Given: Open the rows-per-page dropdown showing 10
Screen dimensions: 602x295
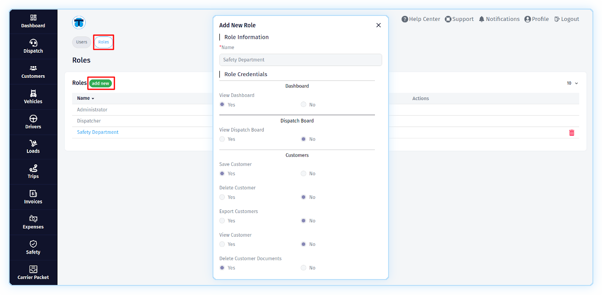Looking at the screenshot, I should pyautogui.click(x=572, y=83).
